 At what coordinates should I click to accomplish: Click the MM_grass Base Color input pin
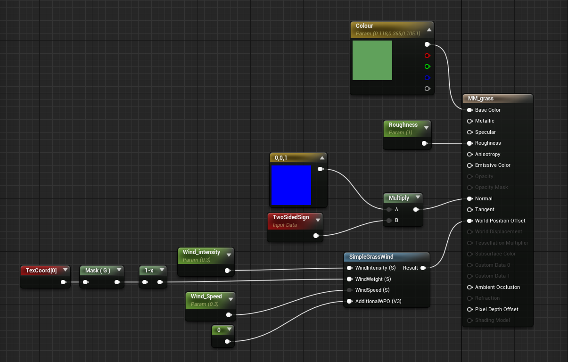click(469, 110)
